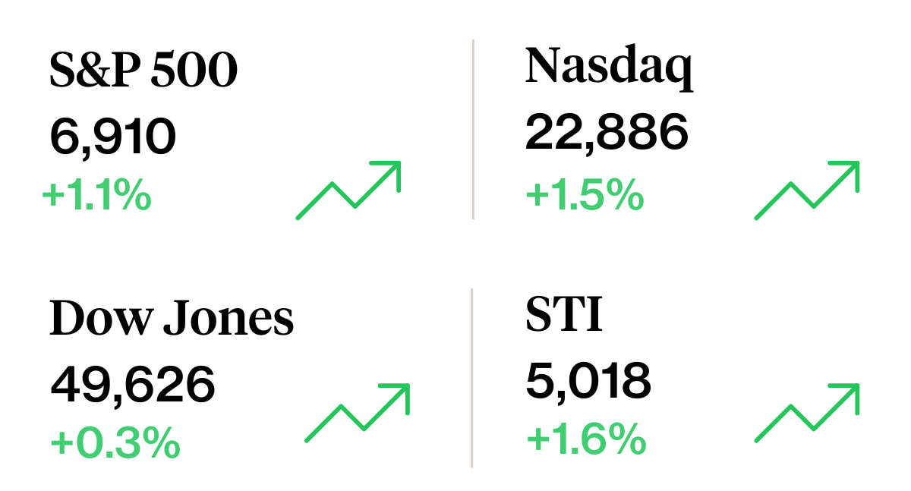
Task: Click the STI upward trend arrow
Action: tap(807, 412)
